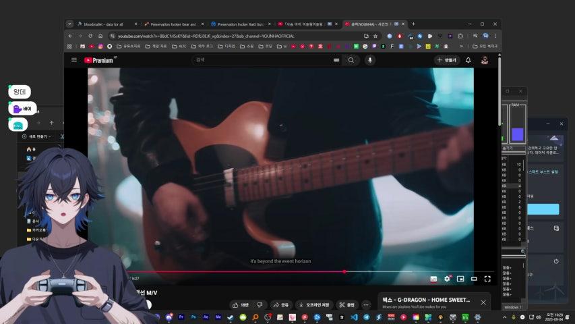Switch to the Preservation Evoker Raid Guide tab
This screenshot has height=324, width=575.
[240, 24]
